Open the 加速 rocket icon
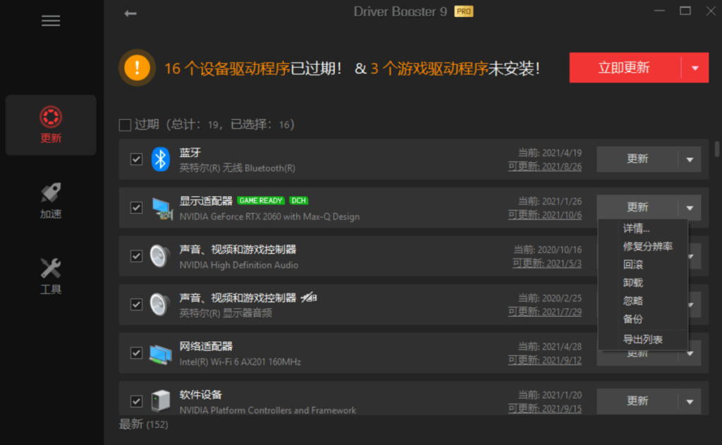722x445 pixels. click(51, 193)
